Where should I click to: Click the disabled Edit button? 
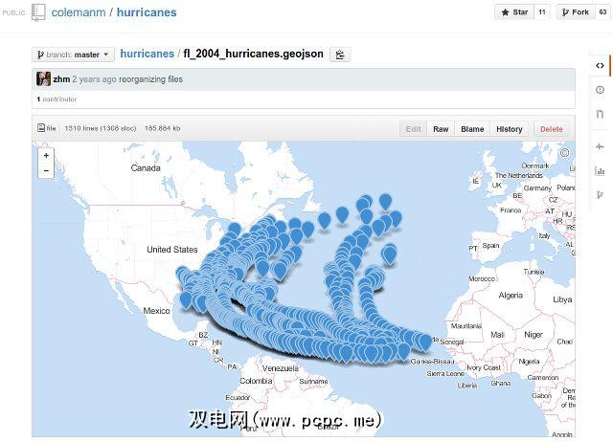413,129
